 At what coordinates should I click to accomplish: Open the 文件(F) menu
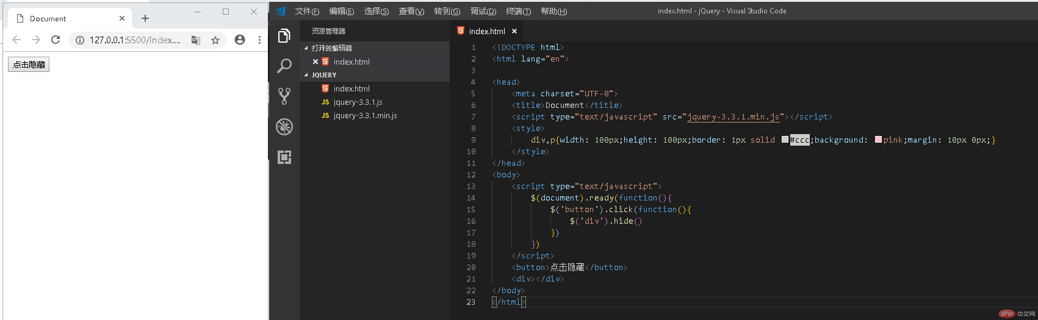coord(307,11)
